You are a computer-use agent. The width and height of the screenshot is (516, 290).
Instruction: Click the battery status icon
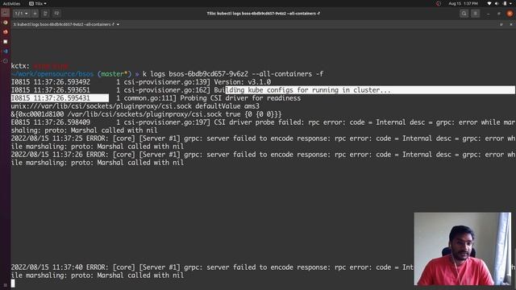[x=505, y=3]
